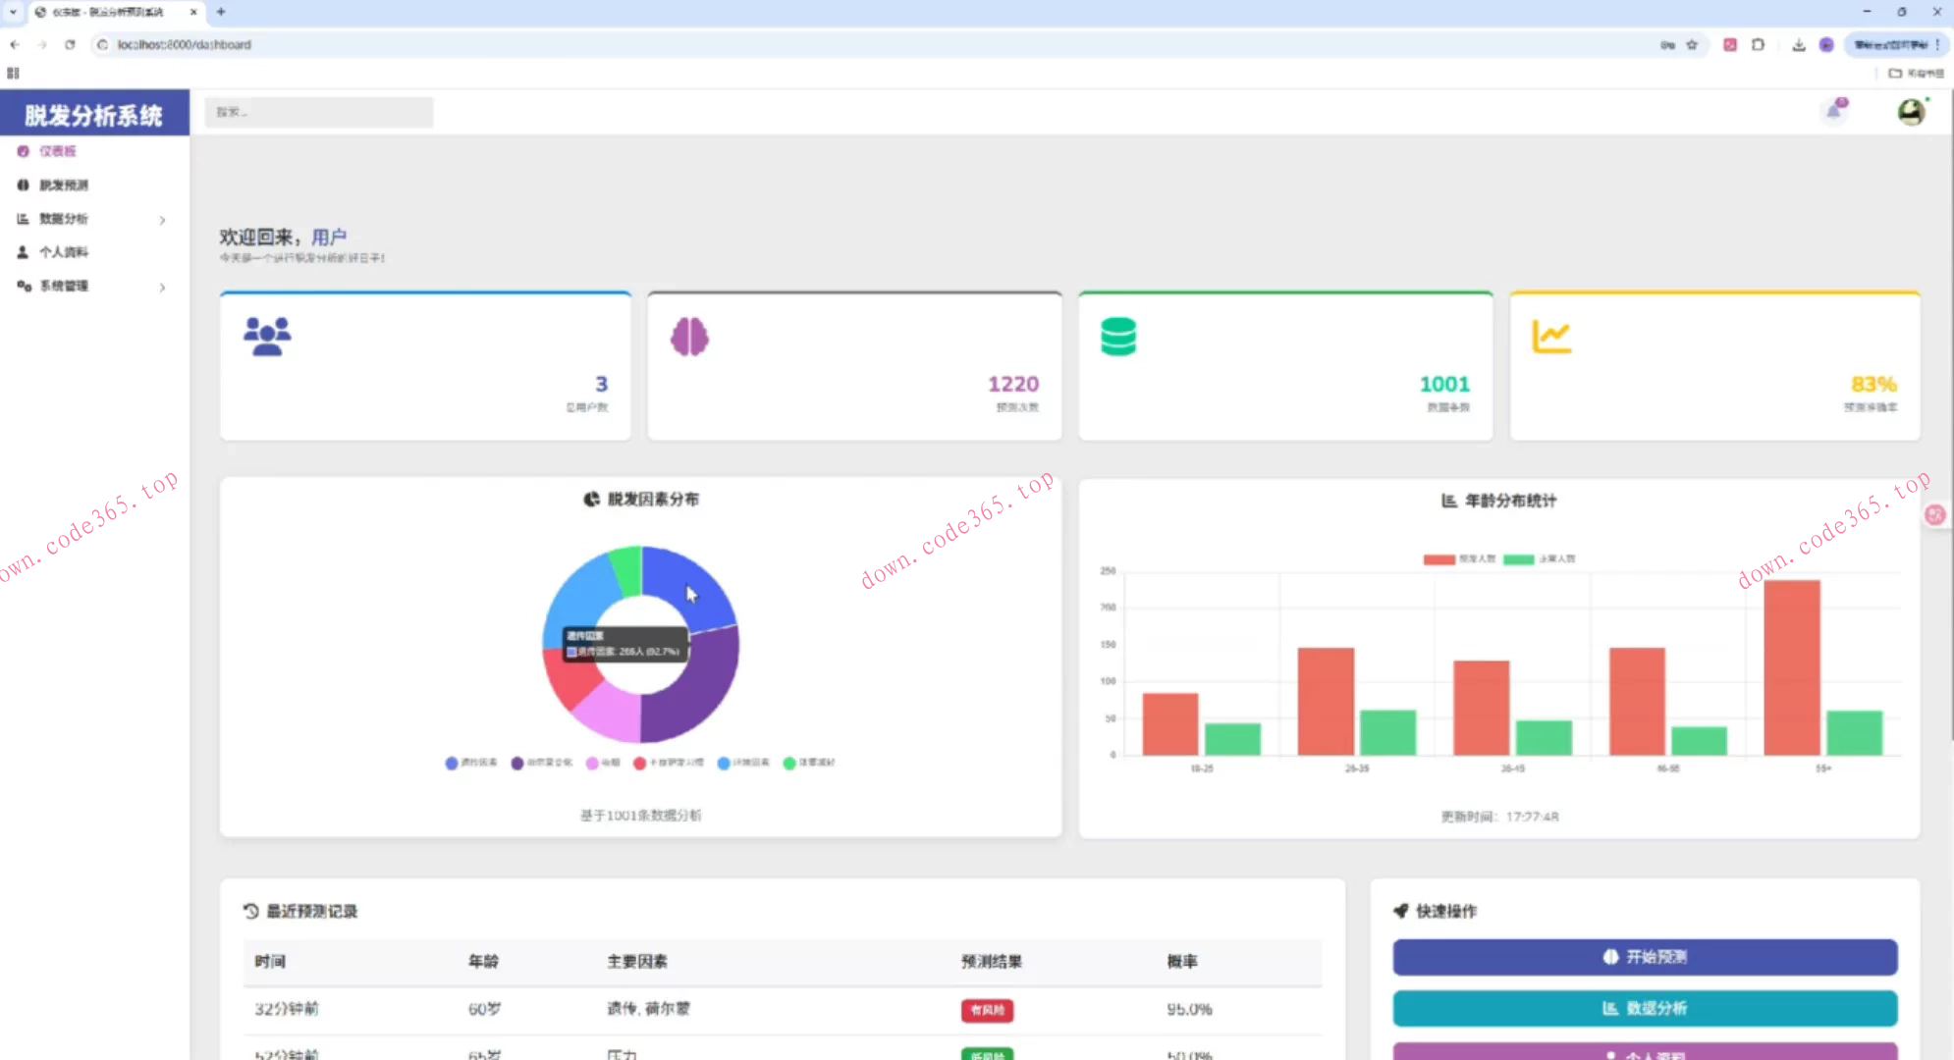1954x1060 pixels.
Task: Bookmark page with the star icon
Action: [x=1692, y=44]
